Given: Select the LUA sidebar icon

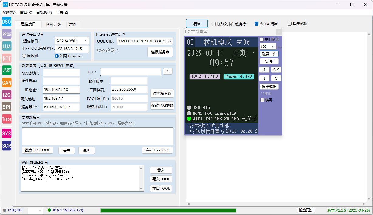Looking at the screenshot, I should [7, 46].
